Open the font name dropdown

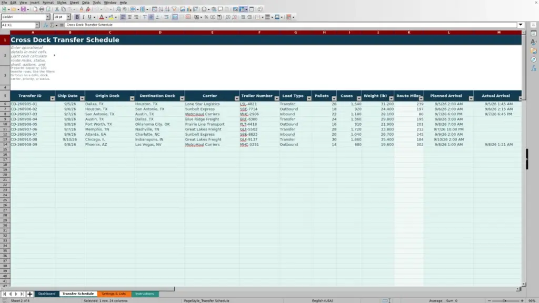pos(48,17)
